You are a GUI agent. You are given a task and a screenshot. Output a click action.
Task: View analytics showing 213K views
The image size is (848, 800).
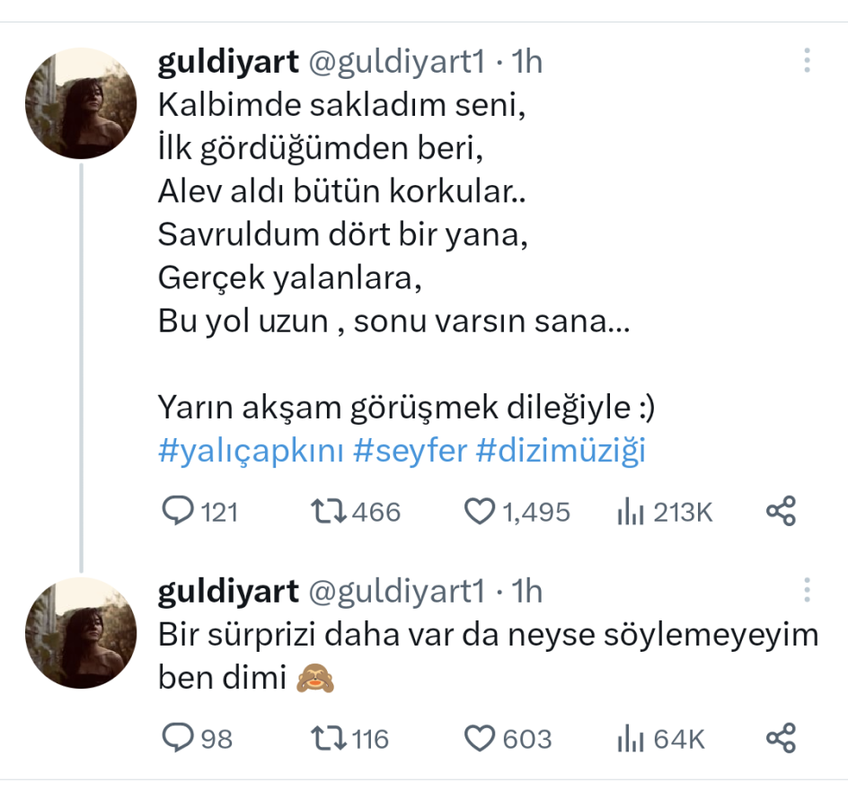632,513
